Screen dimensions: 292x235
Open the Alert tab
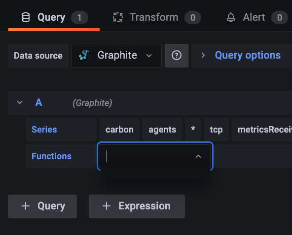click(257, 18)
